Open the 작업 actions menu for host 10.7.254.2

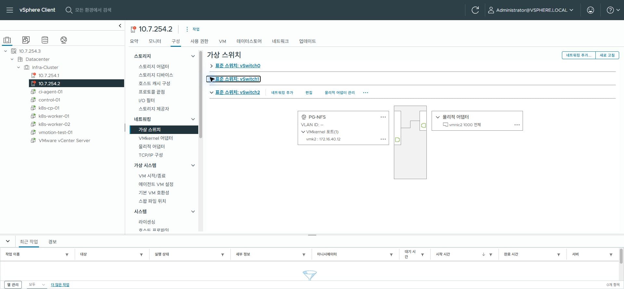click(x=192, y=29)
